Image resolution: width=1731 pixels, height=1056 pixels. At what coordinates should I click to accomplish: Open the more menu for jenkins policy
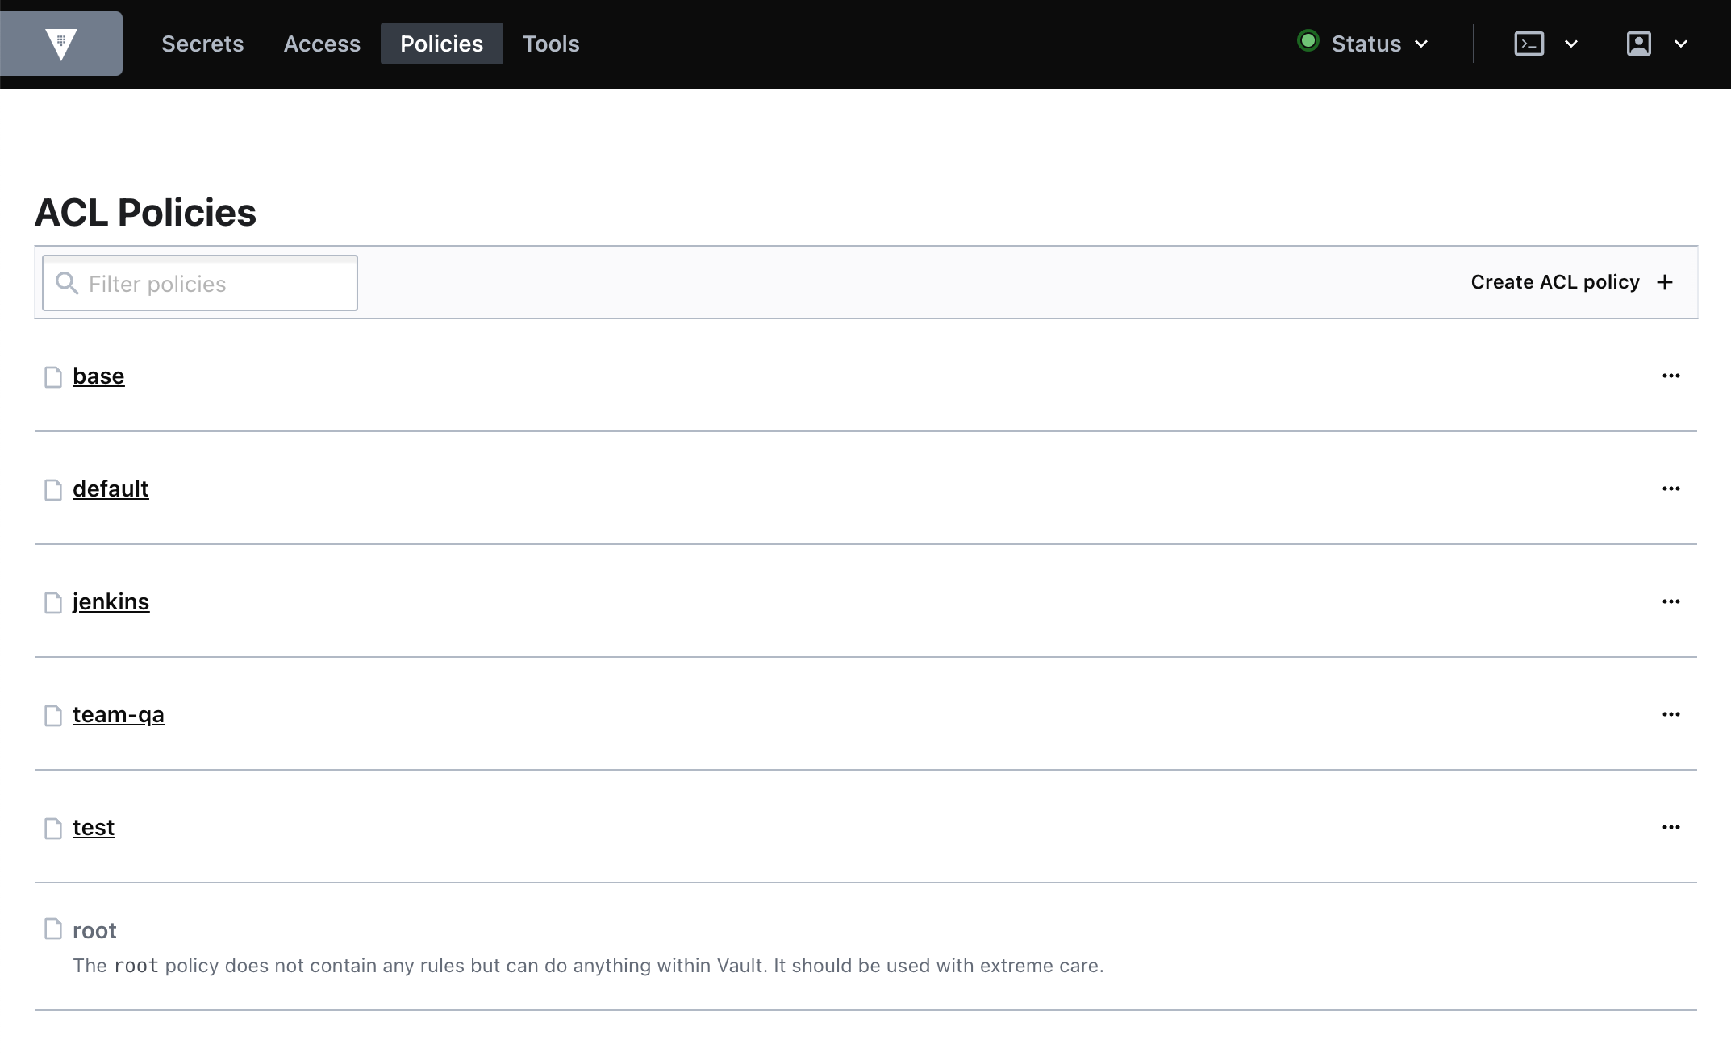point(1671,601)
